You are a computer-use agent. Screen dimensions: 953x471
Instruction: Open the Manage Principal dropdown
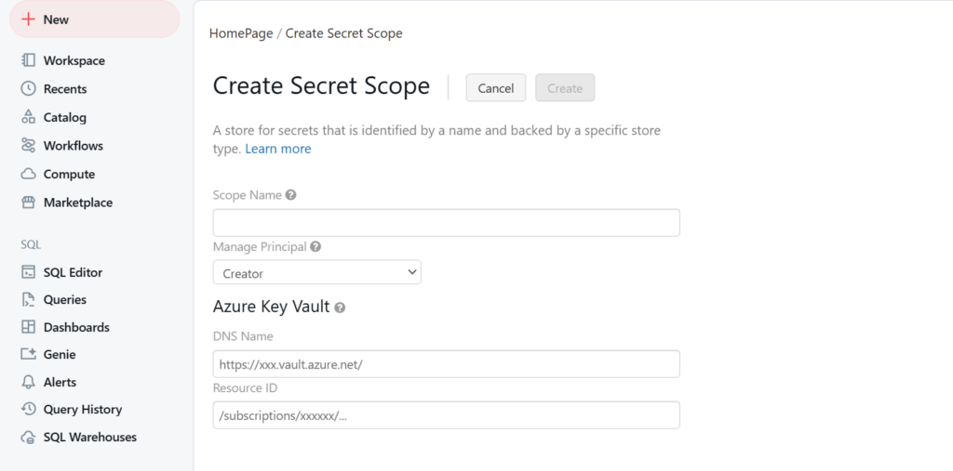pos(316,273)
